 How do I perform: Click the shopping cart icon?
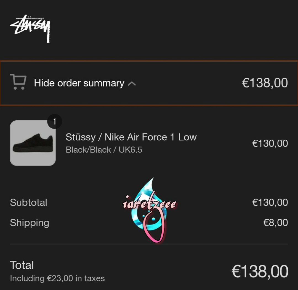[x=18, y=82]
